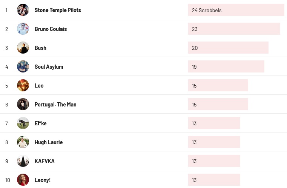Viewport: 287px width, 188px height.
Task: Click Stone Temple Pilots avatar image
Action: pyautogui.click(x=23, y=10)
